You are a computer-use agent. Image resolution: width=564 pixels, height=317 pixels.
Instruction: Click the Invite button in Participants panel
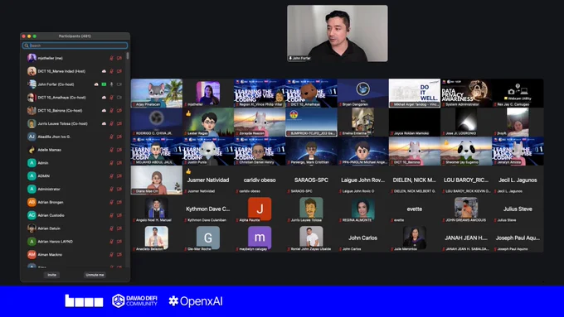point(51,275)
